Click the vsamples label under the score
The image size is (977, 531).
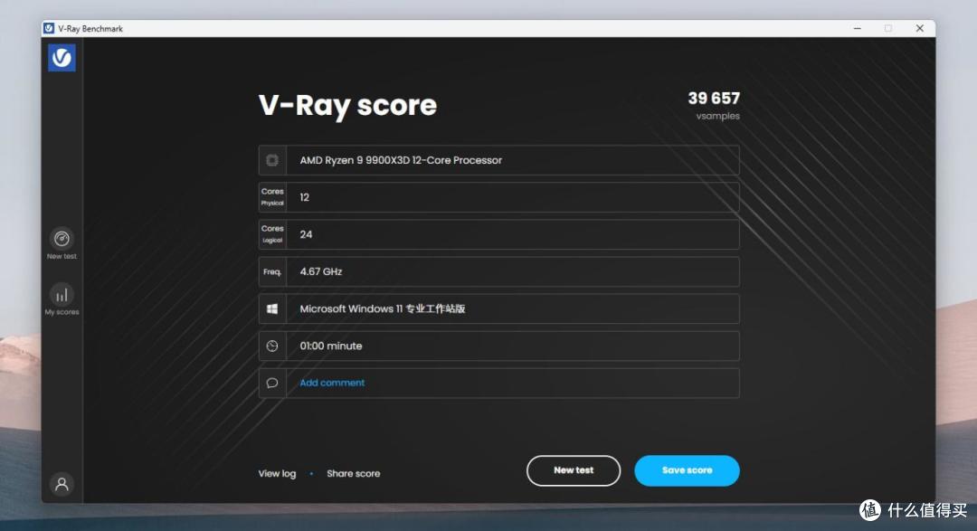(x=717, y=116)
